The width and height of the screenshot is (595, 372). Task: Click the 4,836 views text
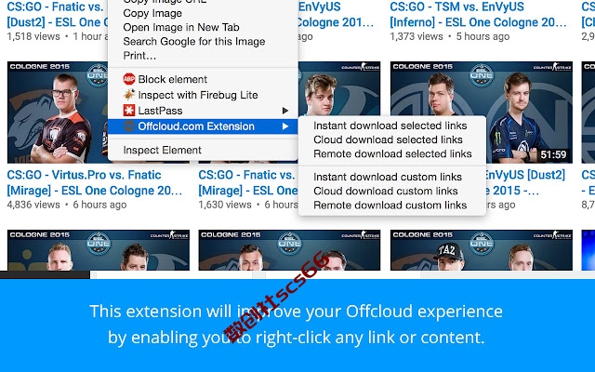33,205
